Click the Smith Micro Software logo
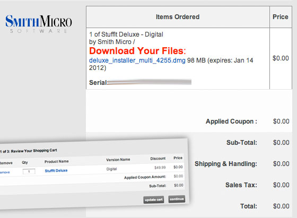Image resolution: width=297 pixels, height=218 pixels. tap(39, 24)
